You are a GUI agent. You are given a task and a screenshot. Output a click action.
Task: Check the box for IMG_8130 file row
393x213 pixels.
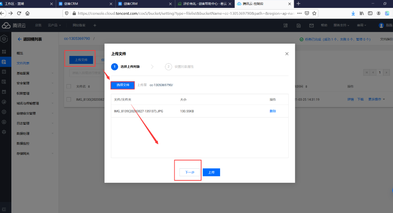tap(69, 99)
